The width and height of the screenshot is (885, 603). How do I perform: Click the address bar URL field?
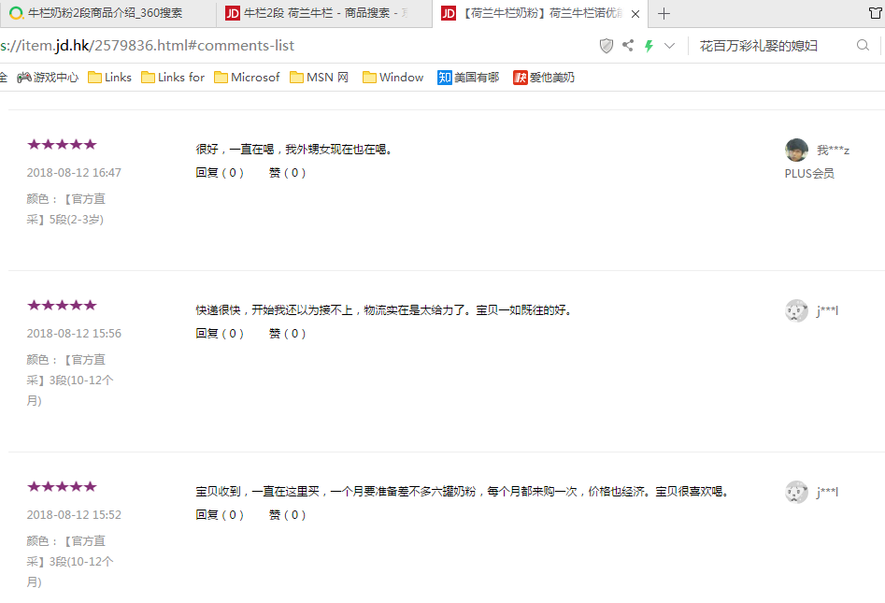point(280,46)
